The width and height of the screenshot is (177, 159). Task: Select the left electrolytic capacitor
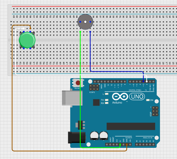coord(94,136)
